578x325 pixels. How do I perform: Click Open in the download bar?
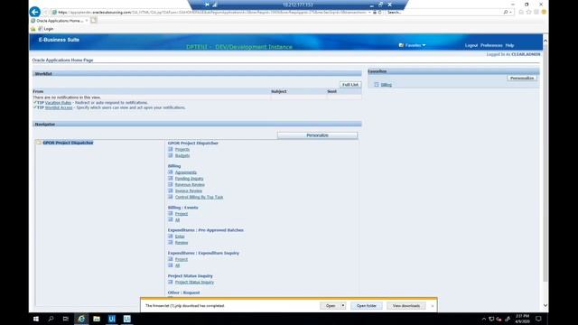coord(331,305)
